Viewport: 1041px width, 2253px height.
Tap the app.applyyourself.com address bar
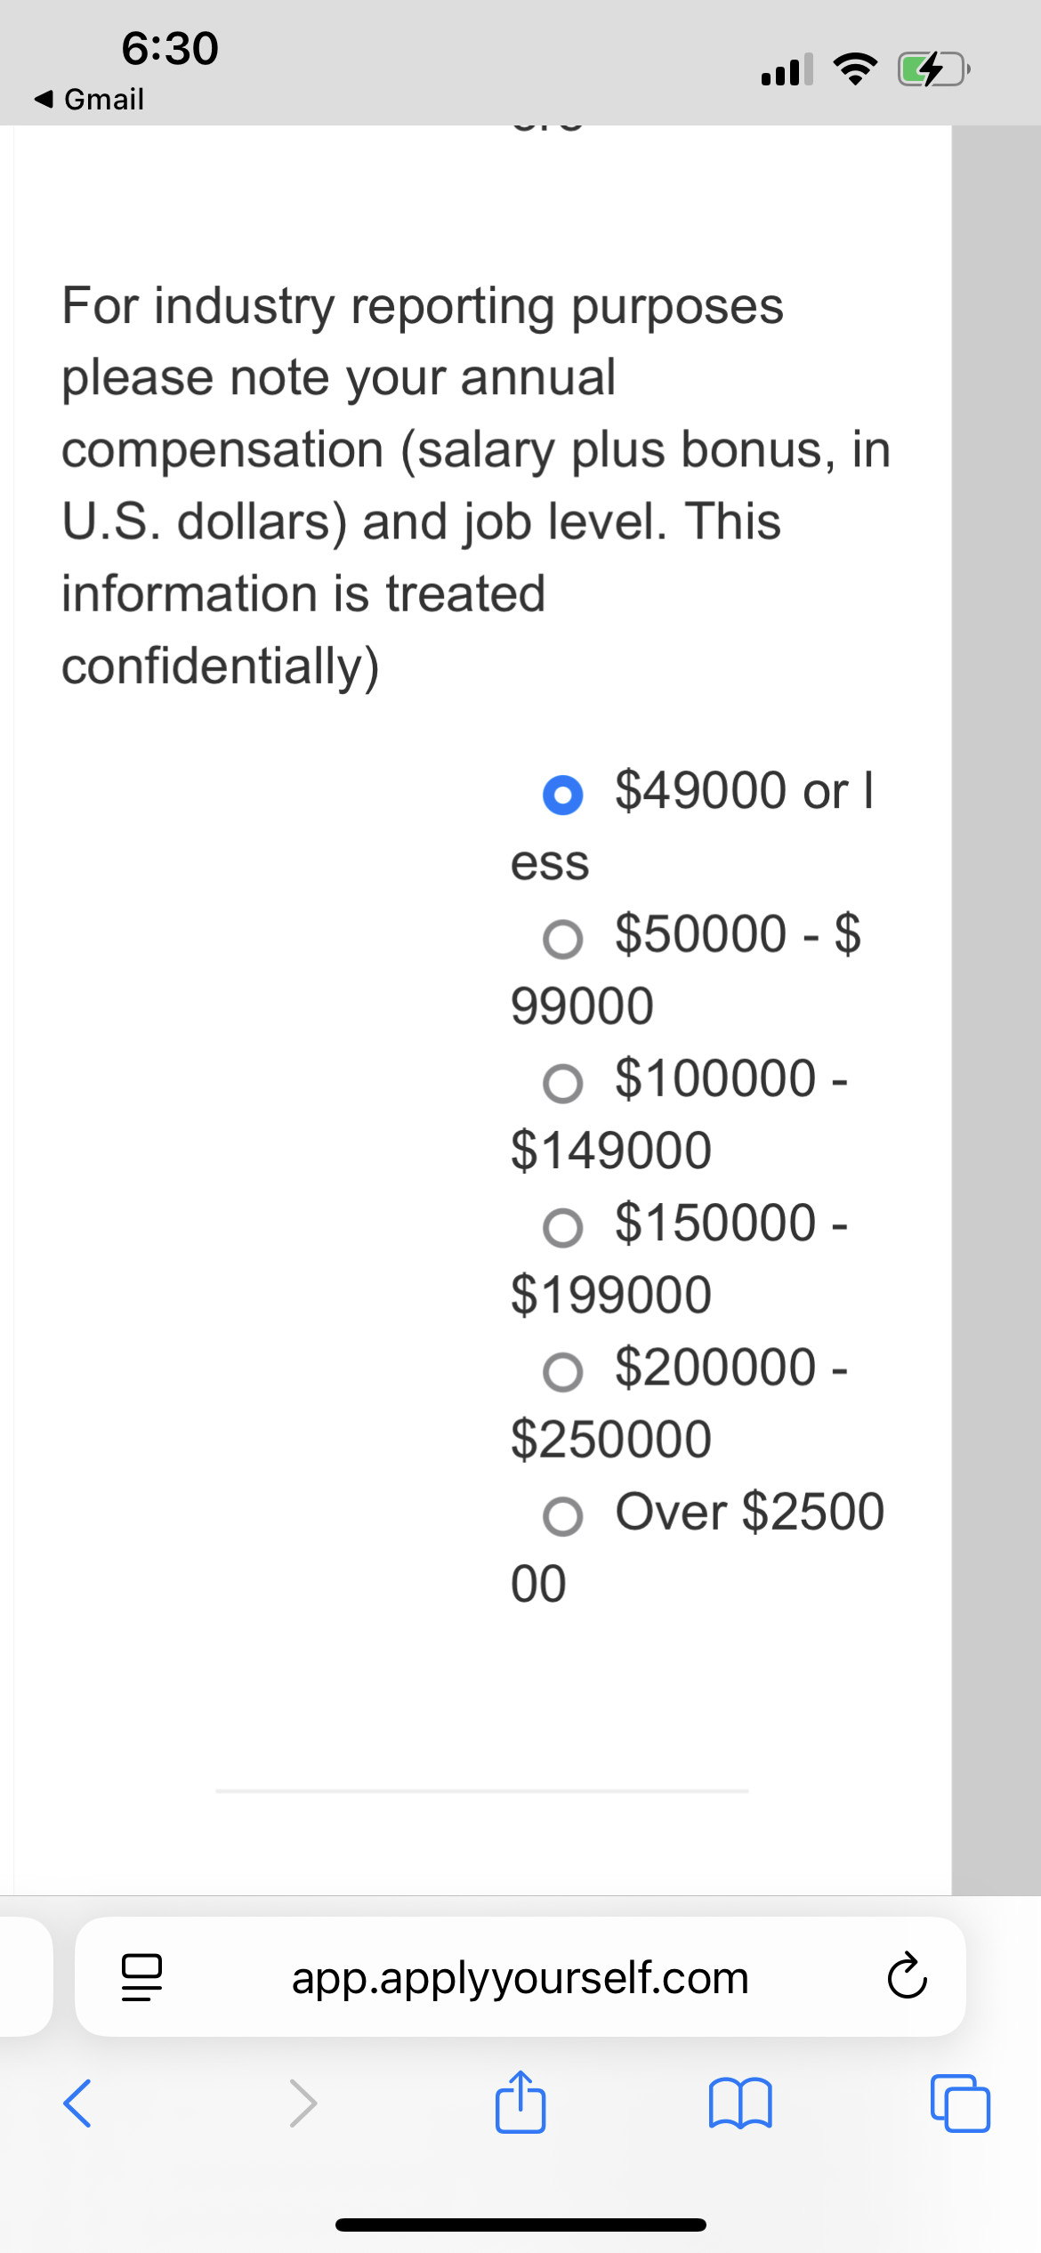520,1977
